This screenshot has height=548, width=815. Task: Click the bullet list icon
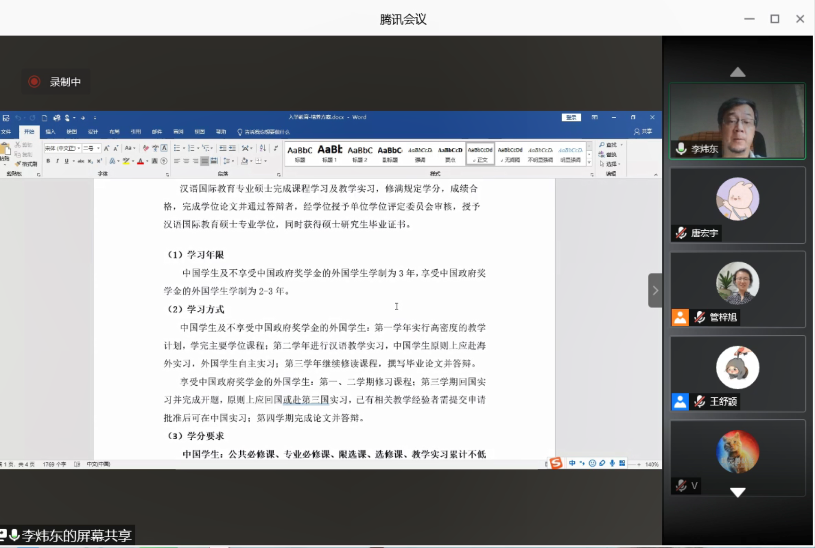(x=177, y=148)
